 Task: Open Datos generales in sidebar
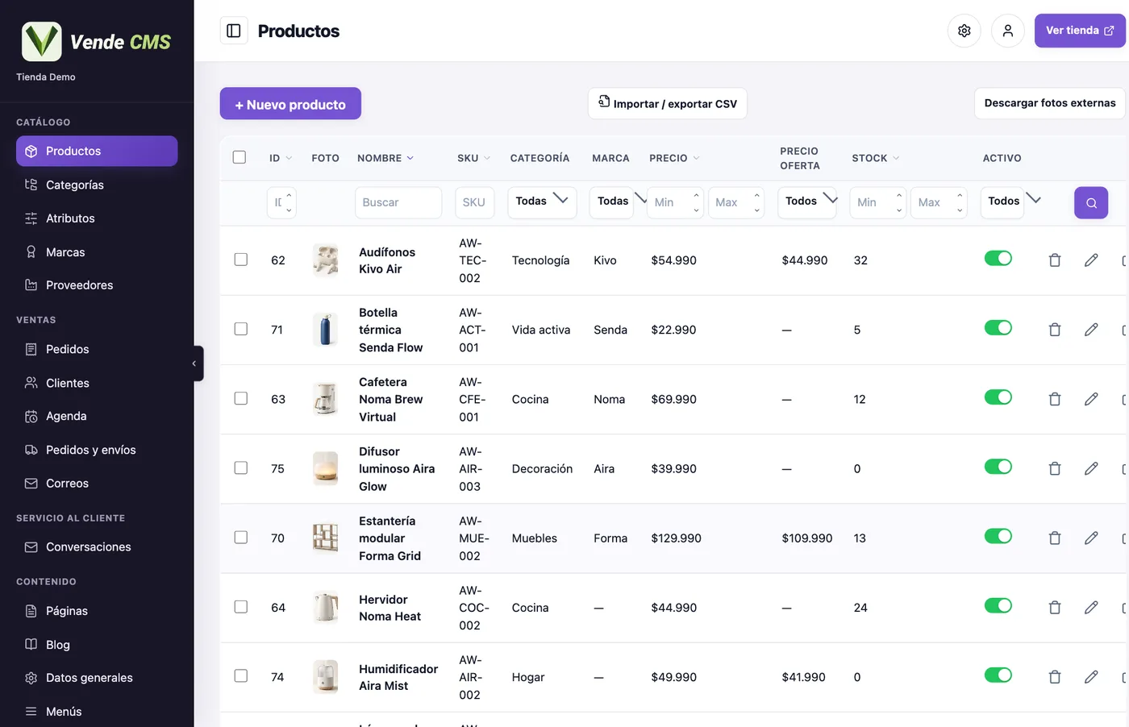coord(97,678)
